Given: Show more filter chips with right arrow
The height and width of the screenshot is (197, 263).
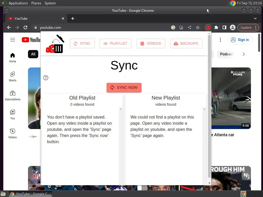Looking at the screenshot, I should [x=244, y=54].
